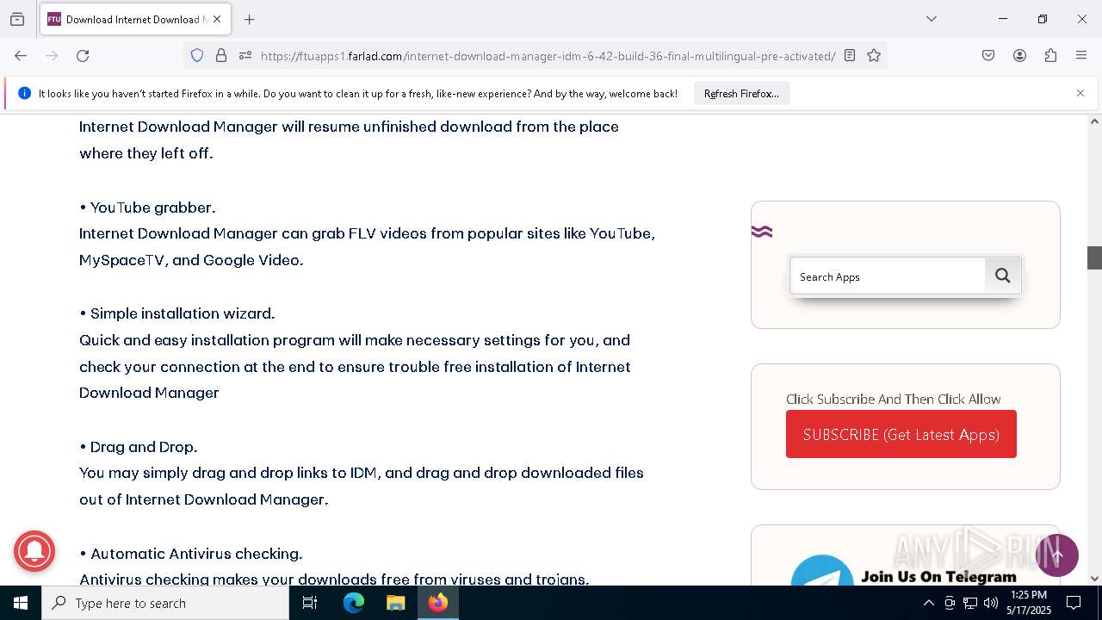List all tabs dropdown arrow
Viewport: 1102px width, 620px height.
pyautogui.click(x=932, y=19)
